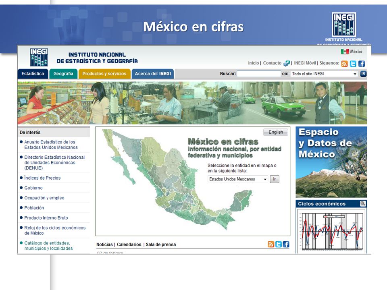The height and width of the screenshot is (290, 387).
Task: Open the Geografía tab
Action: click(x=63, y=74)
